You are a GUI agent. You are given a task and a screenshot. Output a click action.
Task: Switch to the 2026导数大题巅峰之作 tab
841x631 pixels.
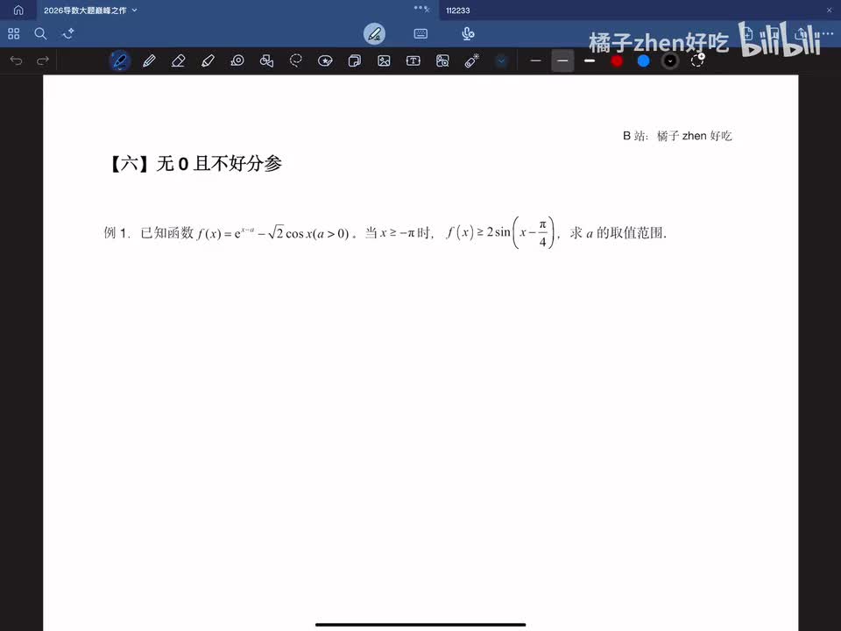coord(84,11)
